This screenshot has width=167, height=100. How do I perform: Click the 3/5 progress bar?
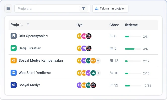tap(133, 49)
